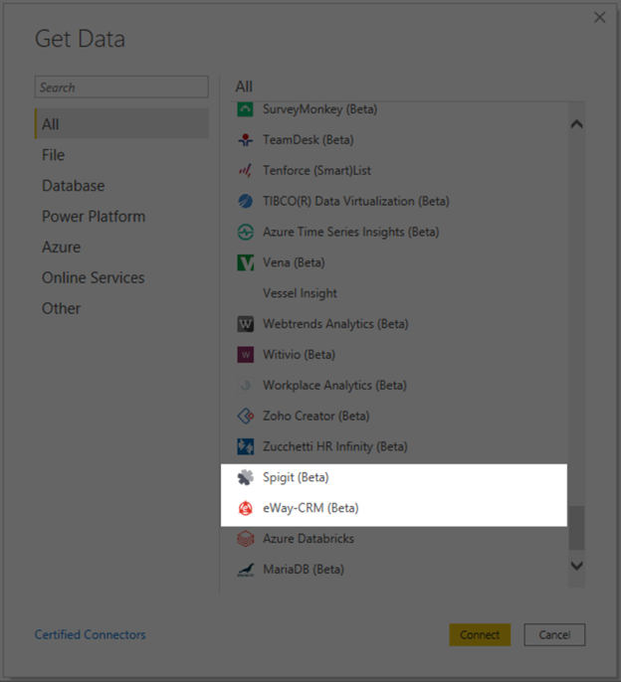
Task: Click into the Search field
Action: click(x=121, y=87)
